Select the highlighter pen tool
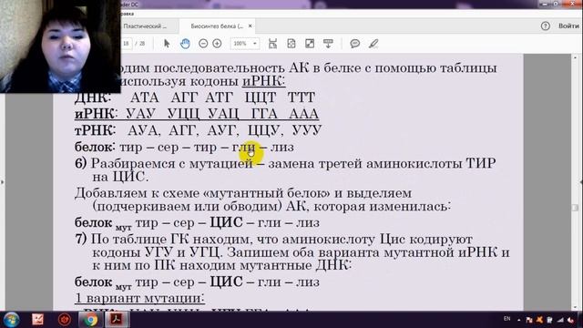This screenshot has width=583, height=328. 373,44
